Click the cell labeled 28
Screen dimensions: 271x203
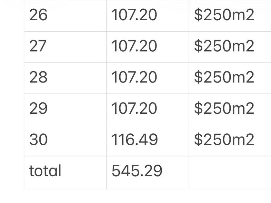38,77
